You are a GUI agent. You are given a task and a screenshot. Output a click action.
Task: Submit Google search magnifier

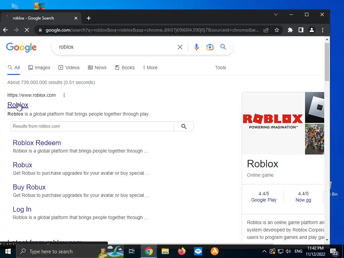pyautogui.click(x=223, y=47)
